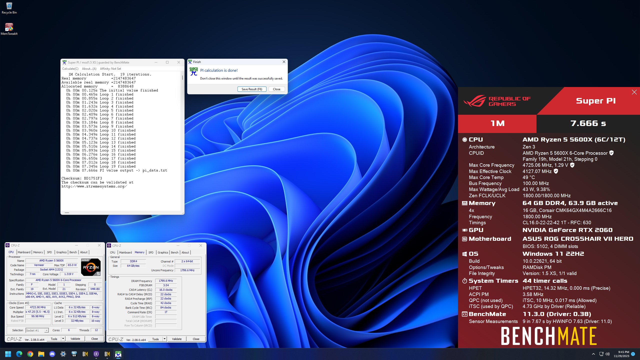The image size is (640, 360).
Task: Open About tab in left CPU-Z
Action: pyautogui.click(x=84, y=252)
